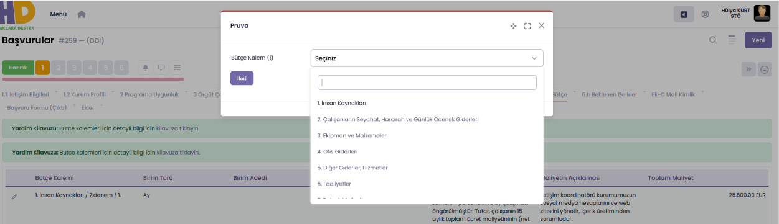
Task: Click the dropdown search input field
Action: (x=427, y=83)
